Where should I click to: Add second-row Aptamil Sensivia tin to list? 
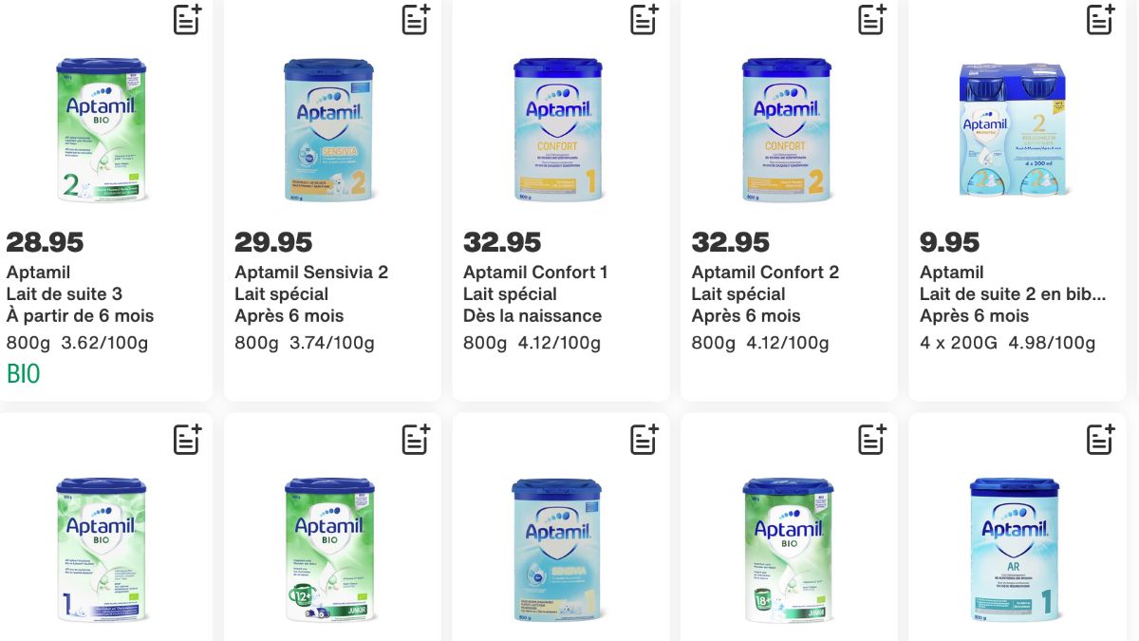coord(644,439)
